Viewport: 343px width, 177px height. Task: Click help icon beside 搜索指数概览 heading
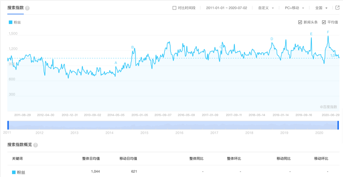36,145
